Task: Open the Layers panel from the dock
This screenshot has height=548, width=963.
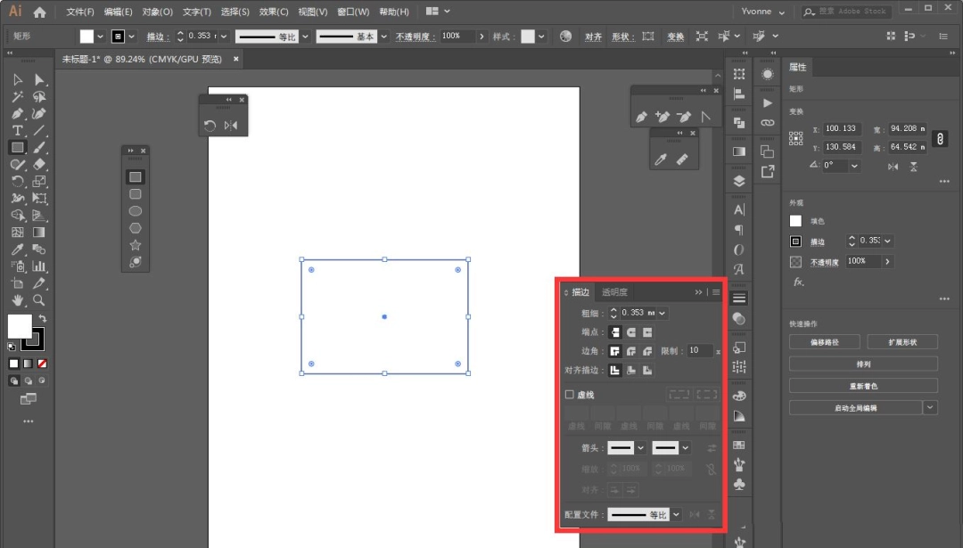Action: coord(739,181)
